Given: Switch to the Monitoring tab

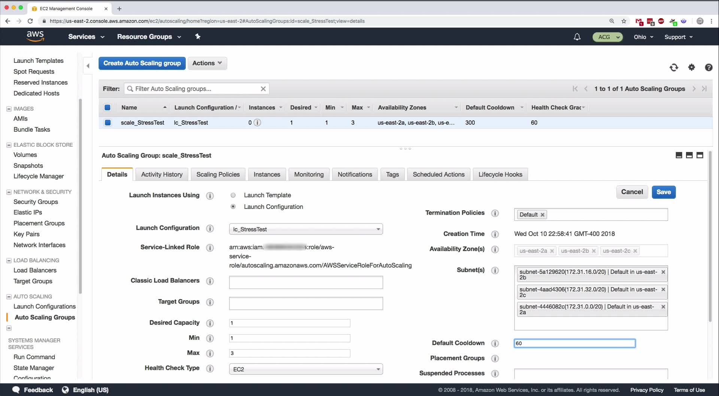Looking at the screenshot, I should point(309,174).
